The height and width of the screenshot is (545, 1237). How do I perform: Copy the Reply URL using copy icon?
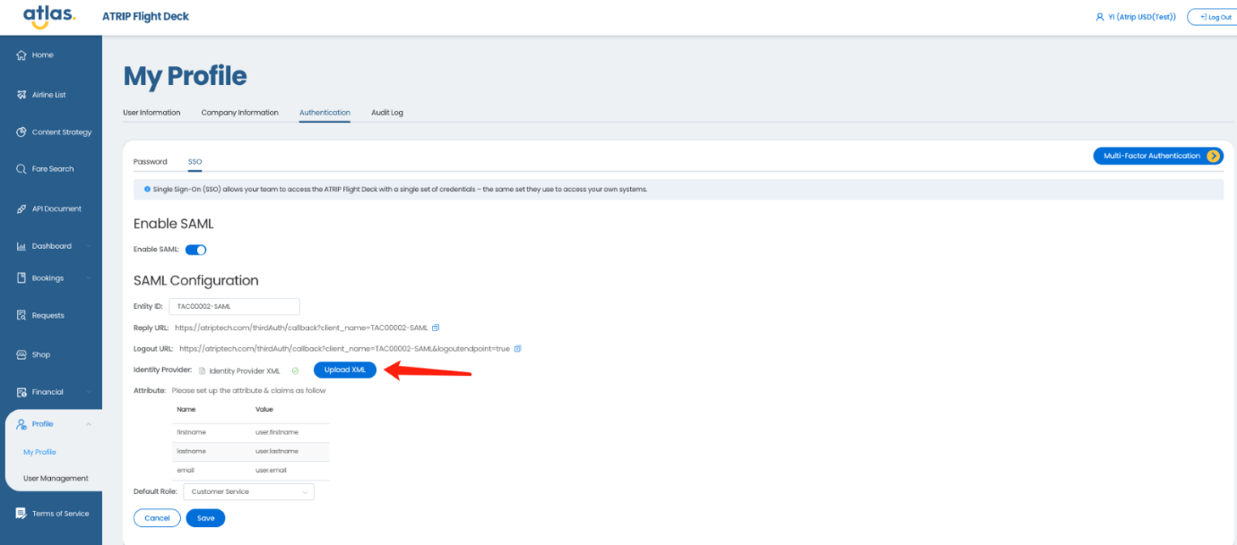[436, 328]
